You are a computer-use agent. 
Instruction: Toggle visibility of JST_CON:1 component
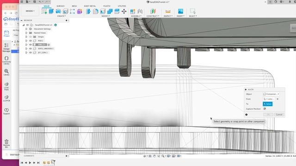click(31, 53)
